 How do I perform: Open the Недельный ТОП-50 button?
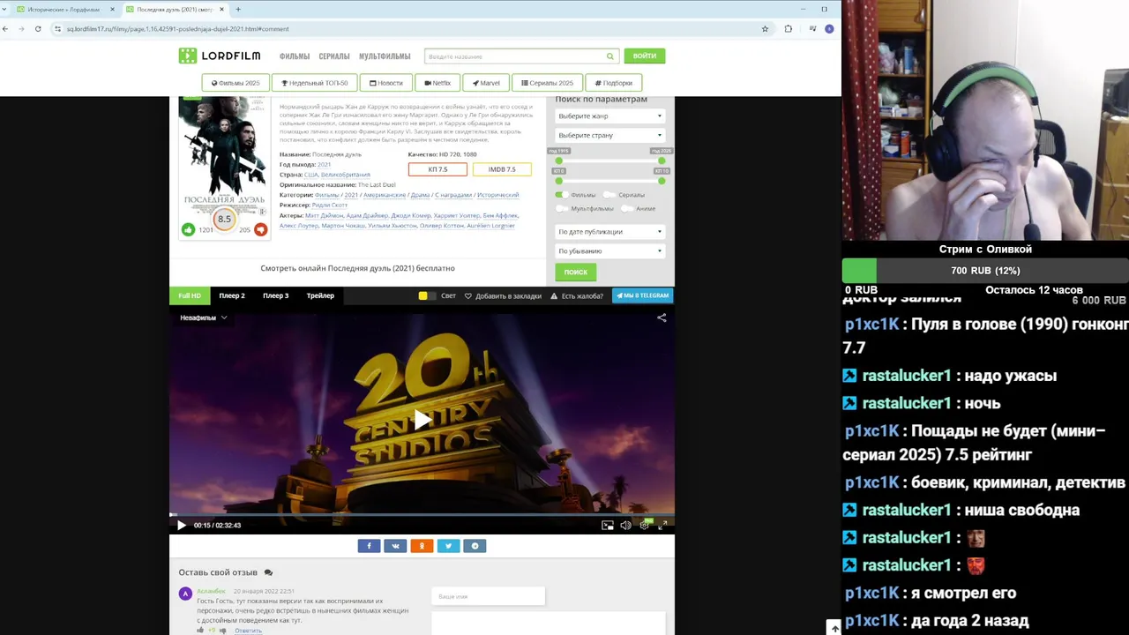[x=315, y=83]
